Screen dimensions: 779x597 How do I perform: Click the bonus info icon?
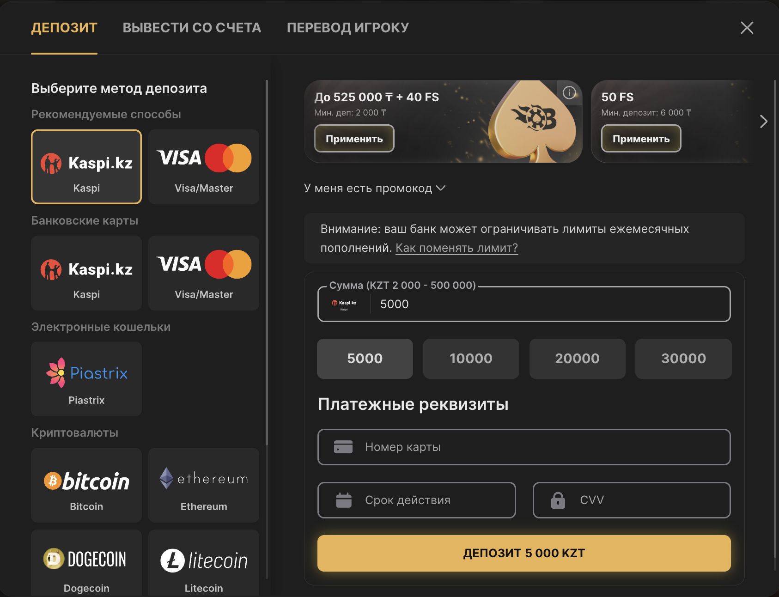coord(569,93)
